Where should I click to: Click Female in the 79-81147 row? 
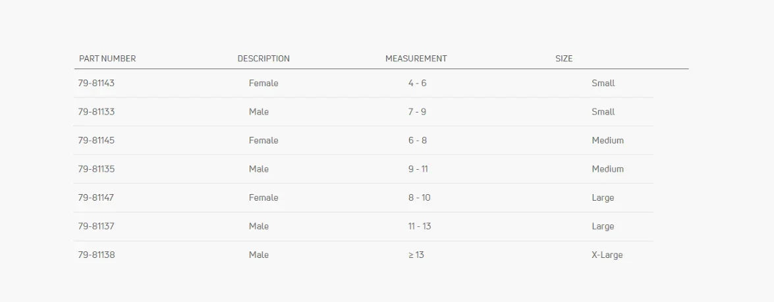[263, 197]
